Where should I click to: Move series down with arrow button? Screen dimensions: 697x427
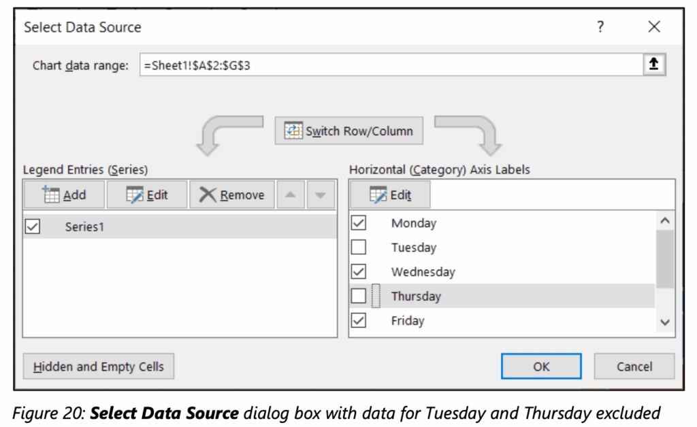(321, 195)
